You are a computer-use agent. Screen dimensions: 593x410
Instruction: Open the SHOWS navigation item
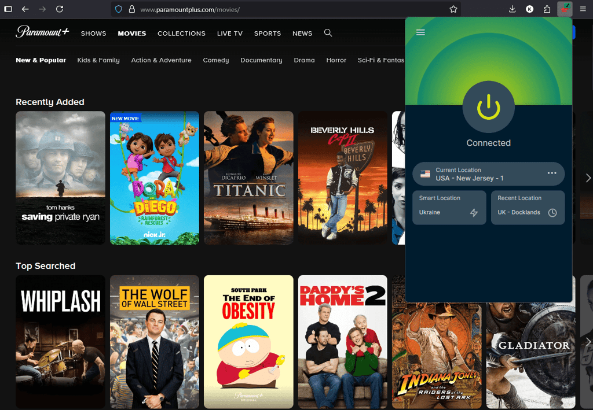[93, 33]
